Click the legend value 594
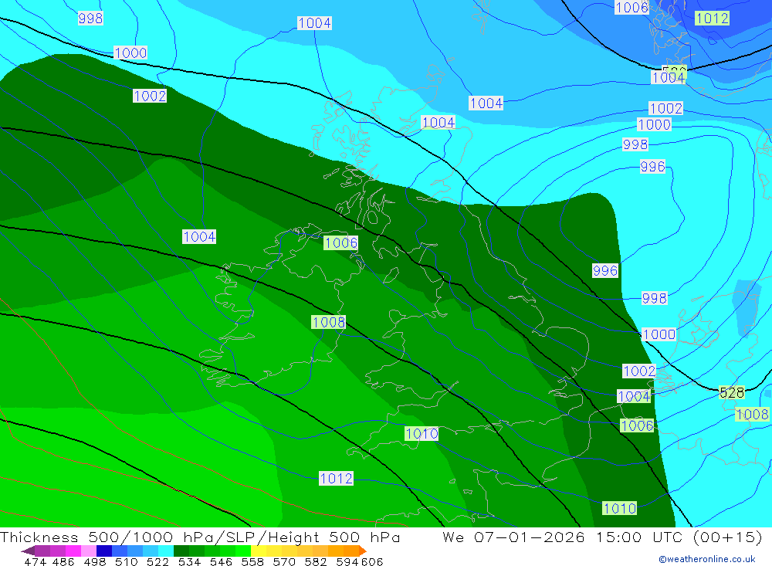772x566 pixels. pyautogui.click(x=347, y=561)
